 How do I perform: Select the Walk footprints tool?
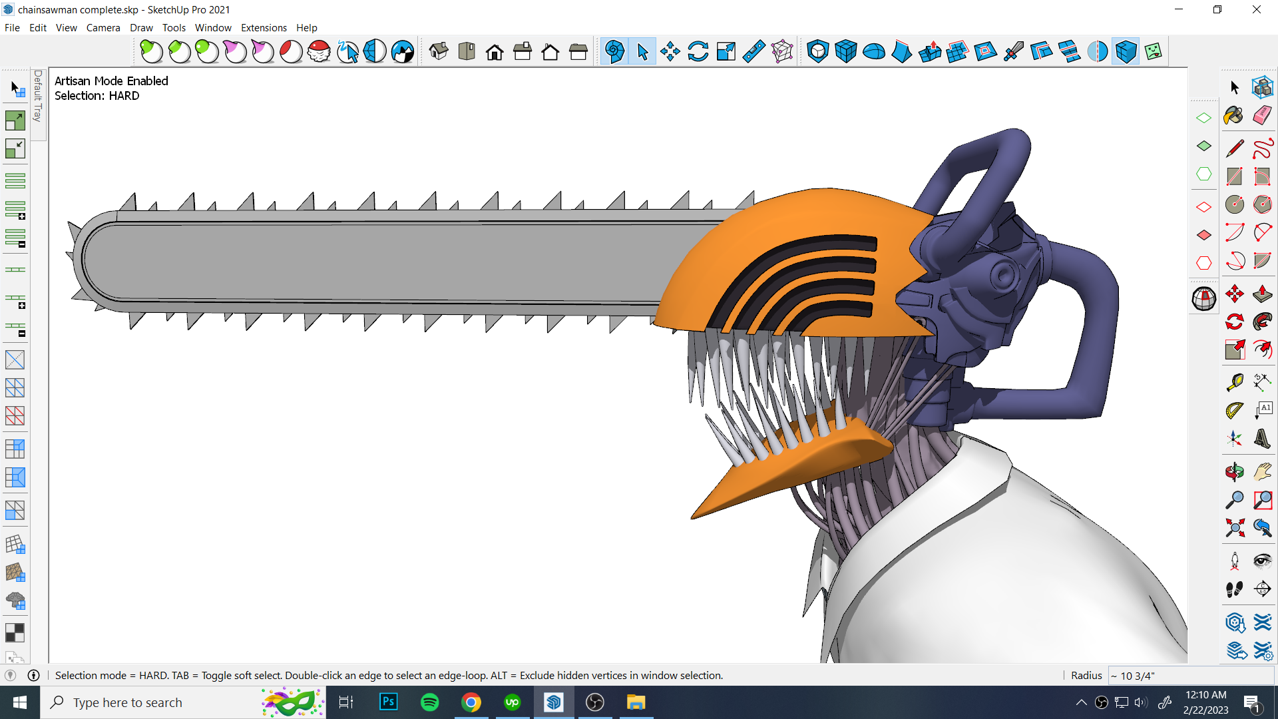pos(1234,589)
